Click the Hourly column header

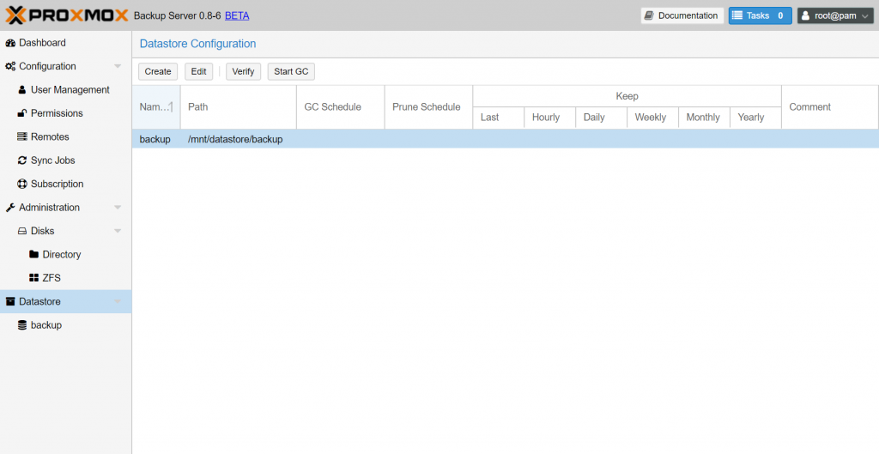tap(550, 118)
